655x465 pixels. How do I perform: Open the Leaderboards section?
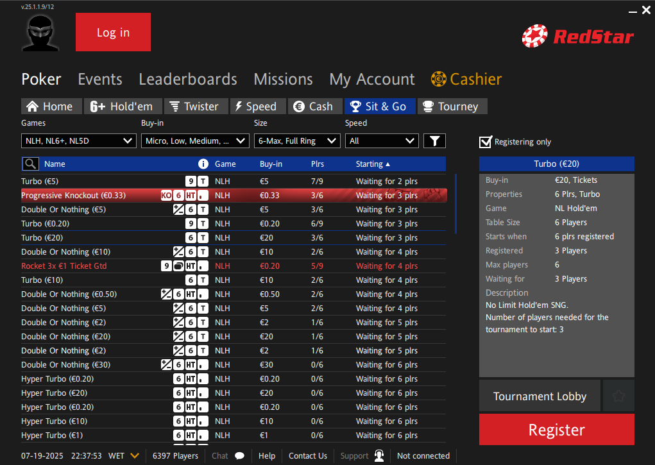188,79
